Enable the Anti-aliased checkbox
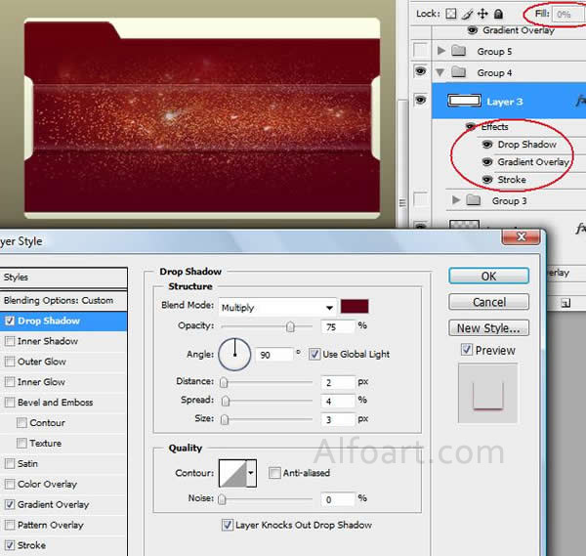 click(x=274, y=473)
